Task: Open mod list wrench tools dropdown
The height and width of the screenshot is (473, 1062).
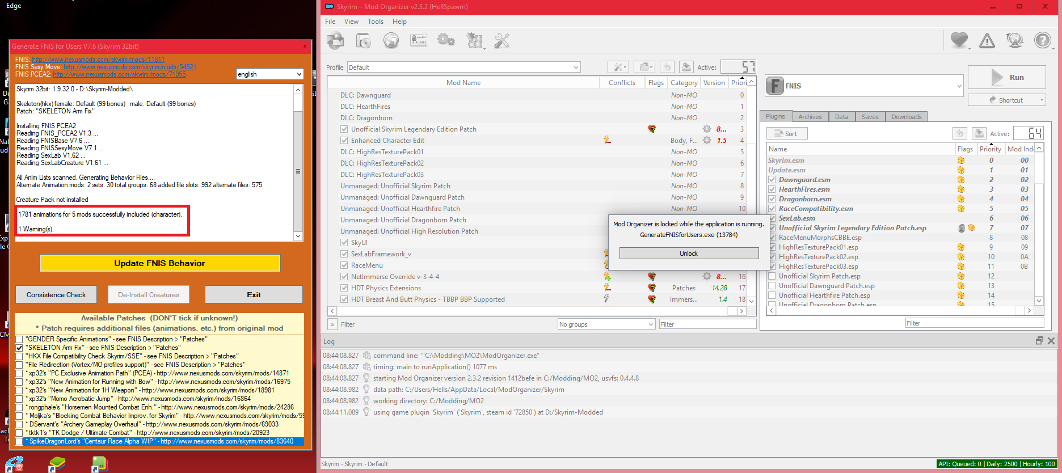Action: (x=618, y=67)
